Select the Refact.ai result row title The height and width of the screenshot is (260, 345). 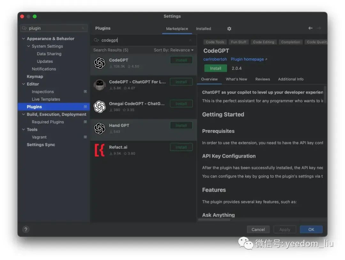tap(118, 147)
